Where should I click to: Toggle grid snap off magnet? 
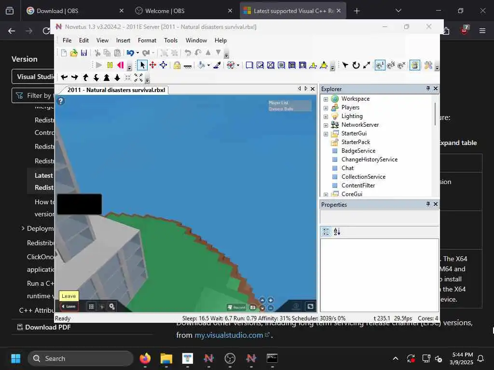(401, 65)
